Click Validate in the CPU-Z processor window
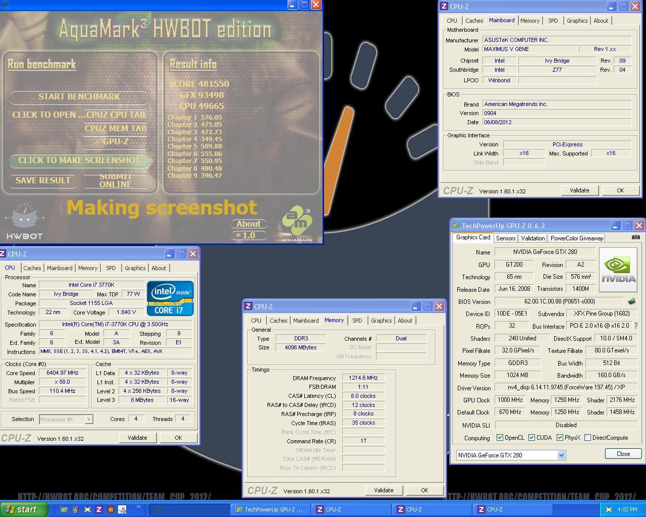646x517 pixels. 137,438
